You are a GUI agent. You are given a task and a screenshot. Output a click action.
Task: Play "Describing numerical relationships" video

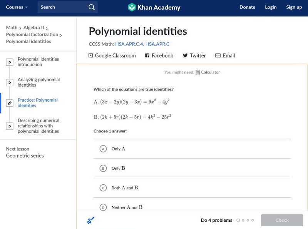coord(9,126)
